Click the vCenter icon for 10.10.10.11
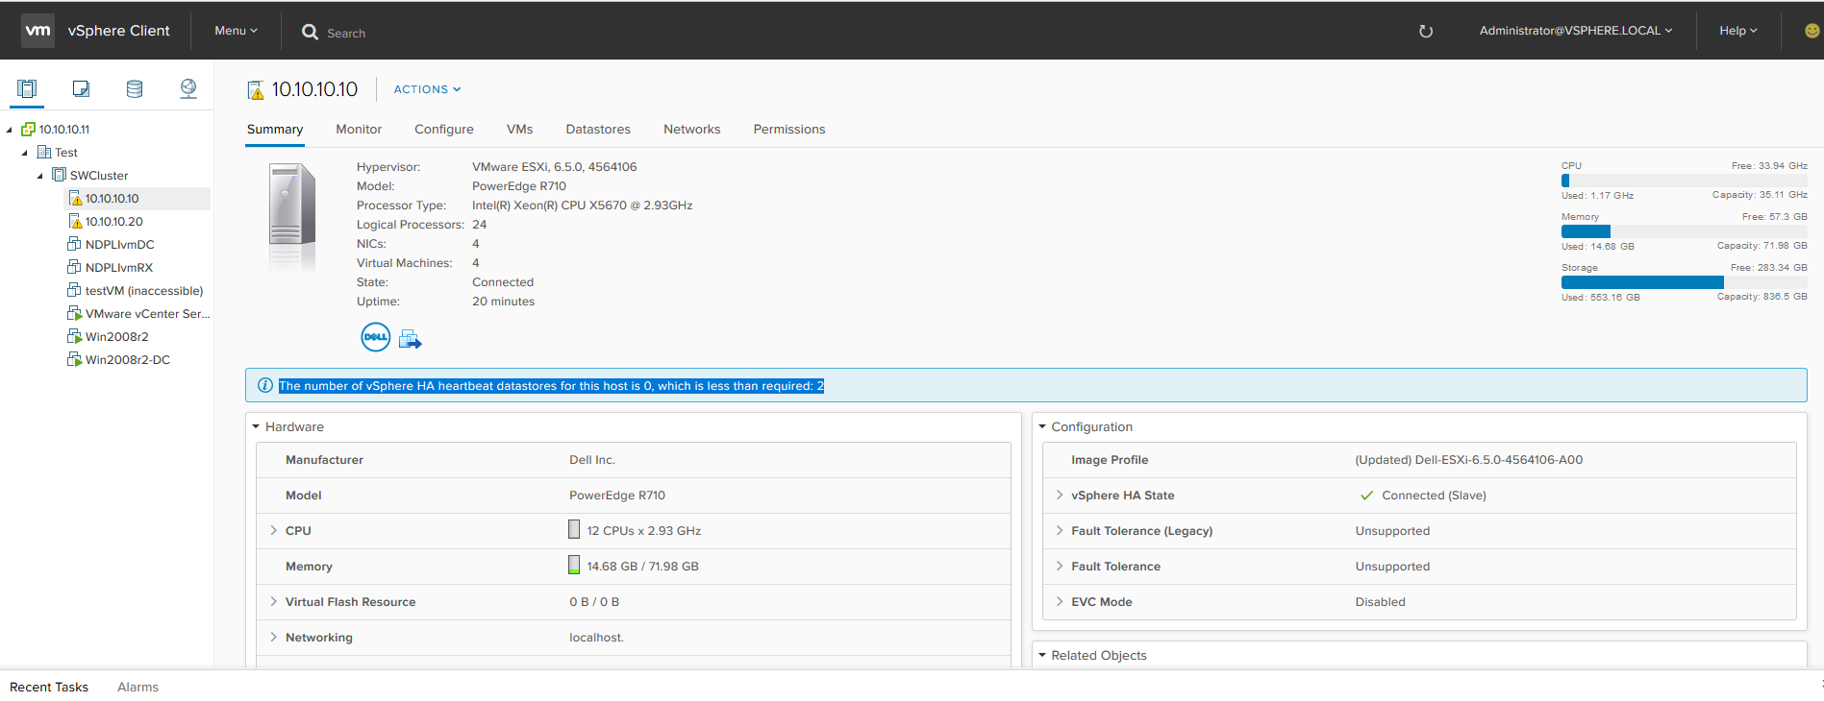 29,129
